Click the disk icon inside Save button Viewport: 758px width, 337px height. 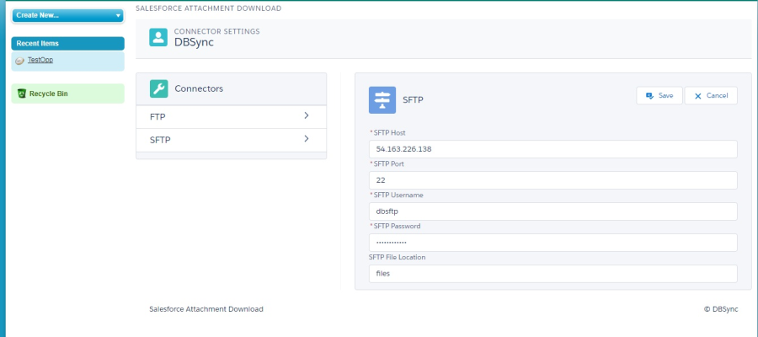[649, 96]
